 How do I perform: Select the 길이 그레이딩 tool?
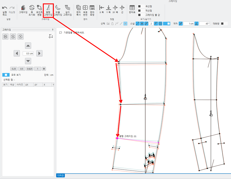67,10
